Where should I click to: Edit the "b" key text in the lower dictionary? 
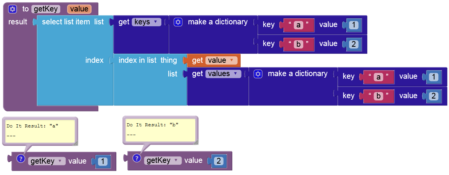378,96
